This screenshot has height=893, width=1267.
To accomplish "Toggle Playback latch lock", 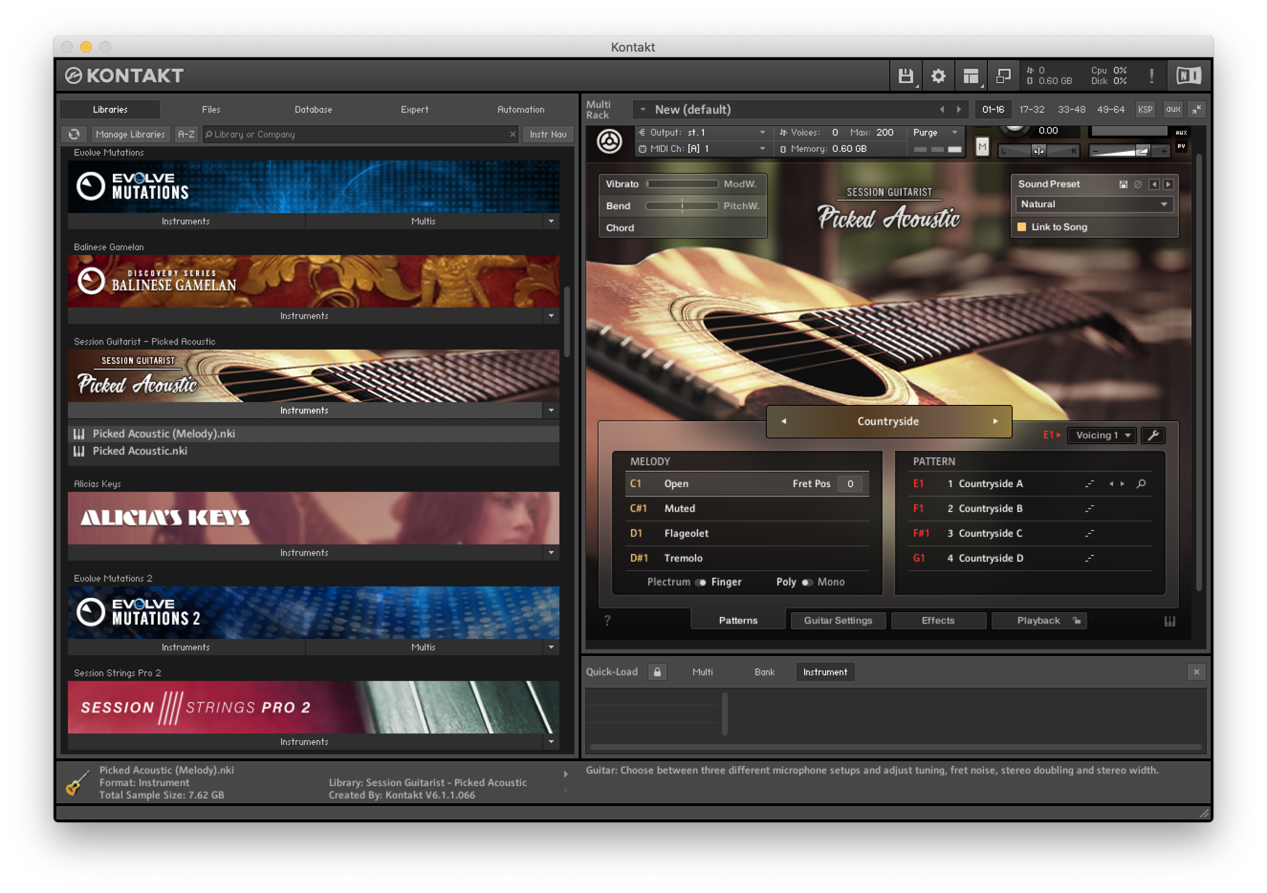I will (x=1076, y=621).
